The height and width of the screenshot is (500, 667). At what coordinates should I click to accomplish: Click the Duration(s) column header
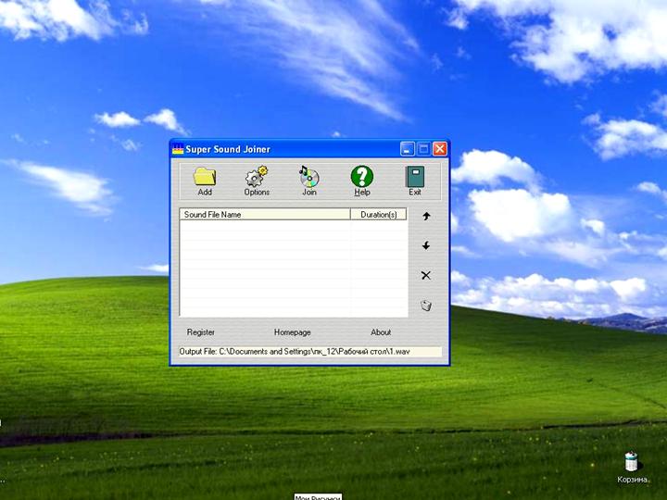point(379,214)
